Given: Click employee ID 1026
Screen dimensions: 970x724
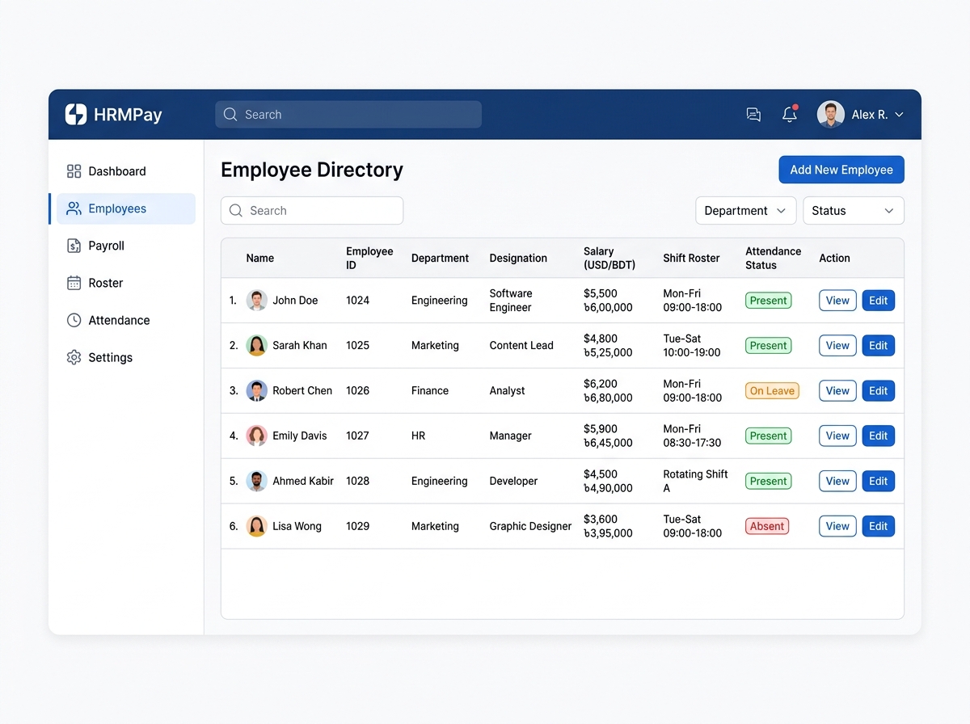Looking at the screenshot, I should coord(357,391).
